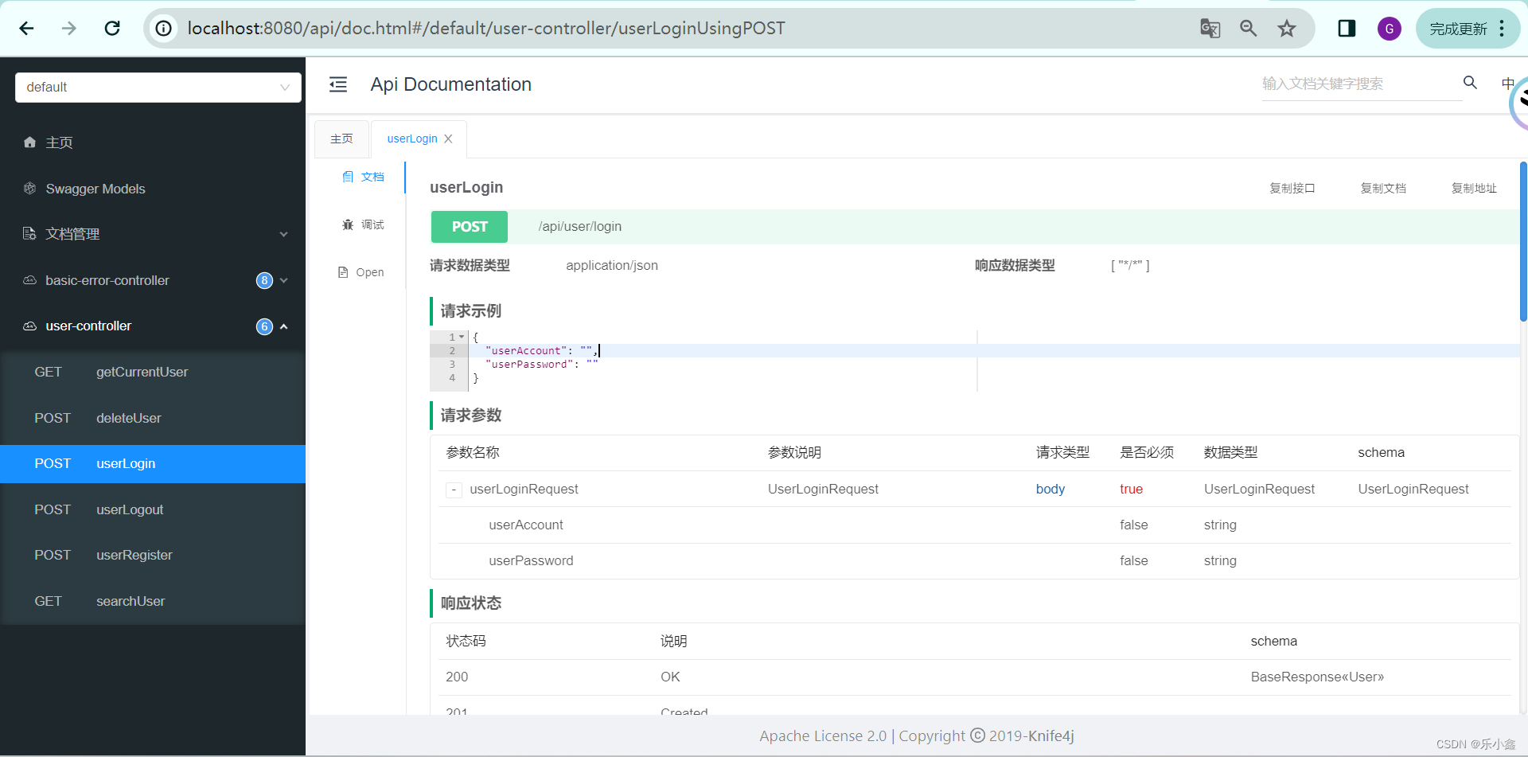
Task: Collapse sidebar using the hamburger icon
Action: 338,84
